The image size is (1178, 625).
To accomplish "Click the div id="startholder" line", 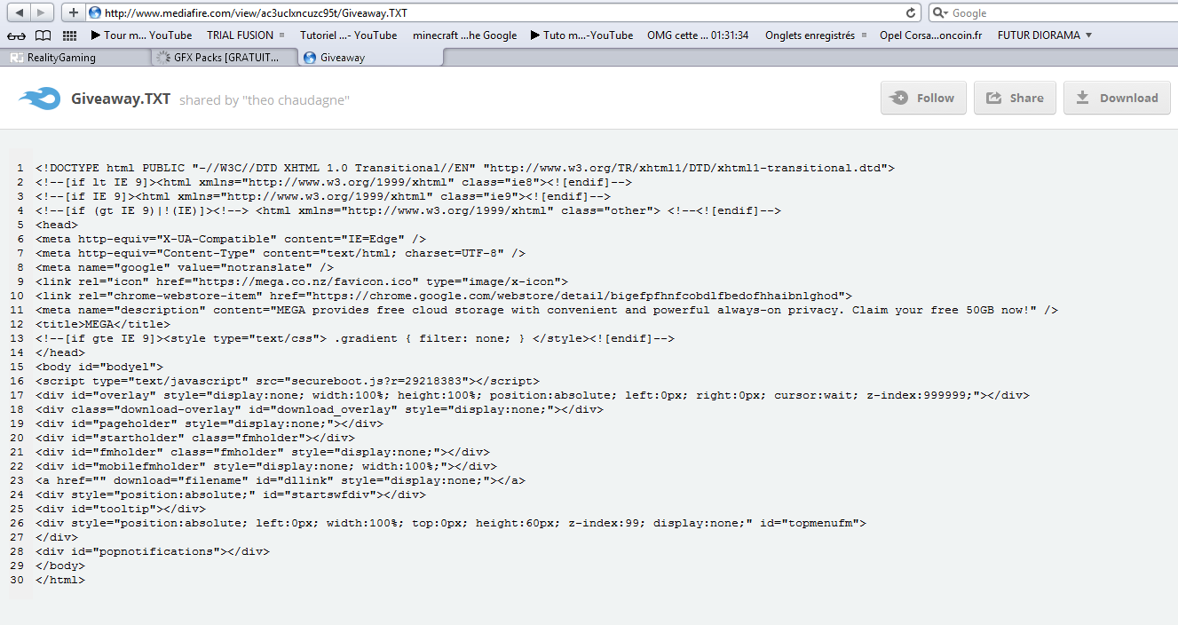I will click(x=195, y=438).
